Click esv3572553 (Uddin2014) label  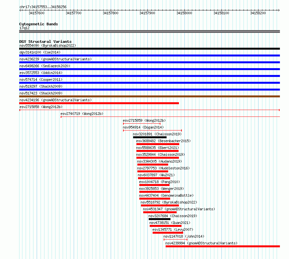pos(41,73)
